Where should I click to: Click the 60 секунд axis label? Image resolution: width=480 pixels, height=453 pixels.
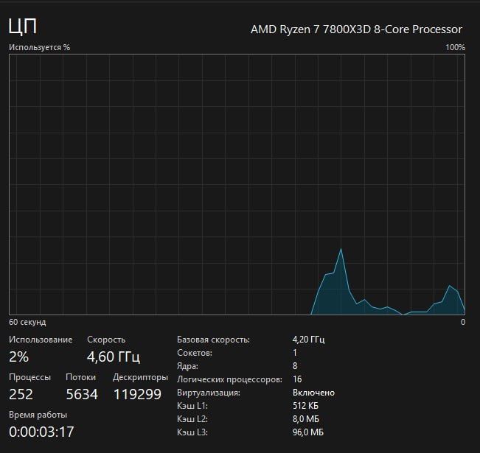(x=27, y=322)
